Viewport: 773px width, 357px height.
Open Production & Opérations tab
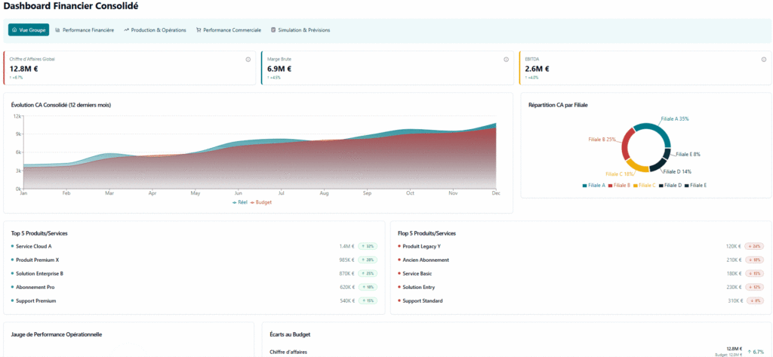tap(155, 30)
